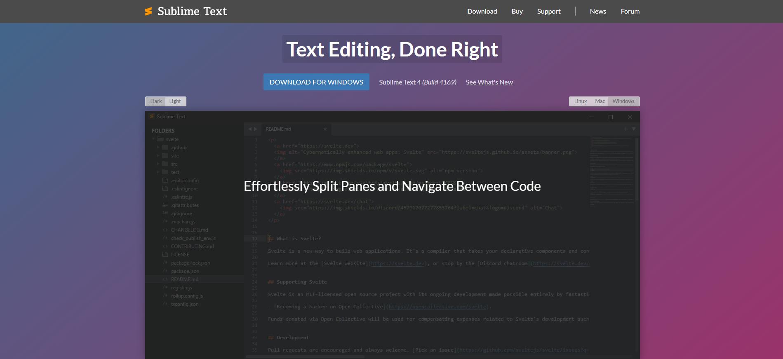The image size is (783, 359).
Task: Click the editor vertical scrollbar
Action: pyautogui.click(x=637, y=169)
